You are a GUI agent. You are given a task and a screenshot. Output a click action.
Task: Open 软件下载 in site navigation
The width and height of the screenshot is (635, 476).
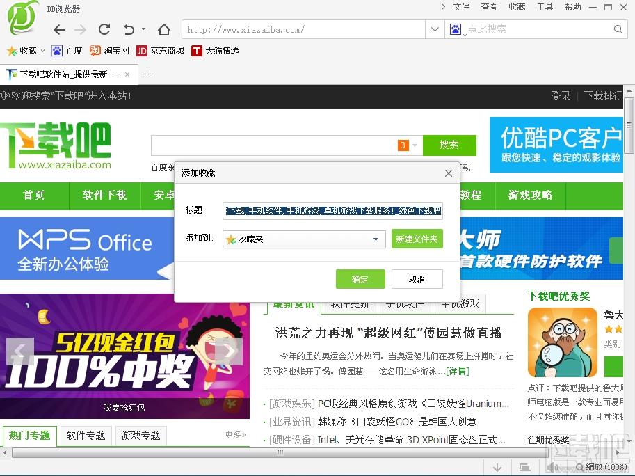(105, 196)
